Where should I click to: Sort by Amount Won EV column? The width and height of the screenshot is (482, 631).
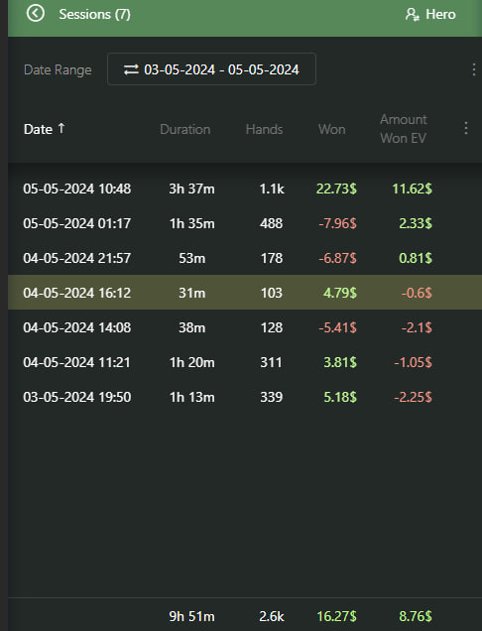(404, 129)
